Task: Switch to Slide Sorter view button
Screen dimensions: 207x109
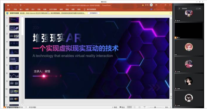Action: [134, 107]
